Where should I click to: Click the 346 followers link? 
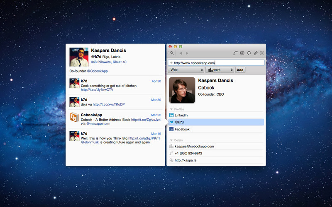99,62
